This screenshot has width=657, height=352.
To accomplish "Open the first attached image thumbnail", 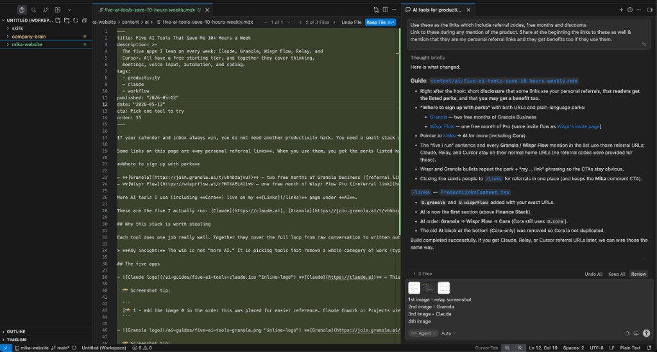I will 414,287.
